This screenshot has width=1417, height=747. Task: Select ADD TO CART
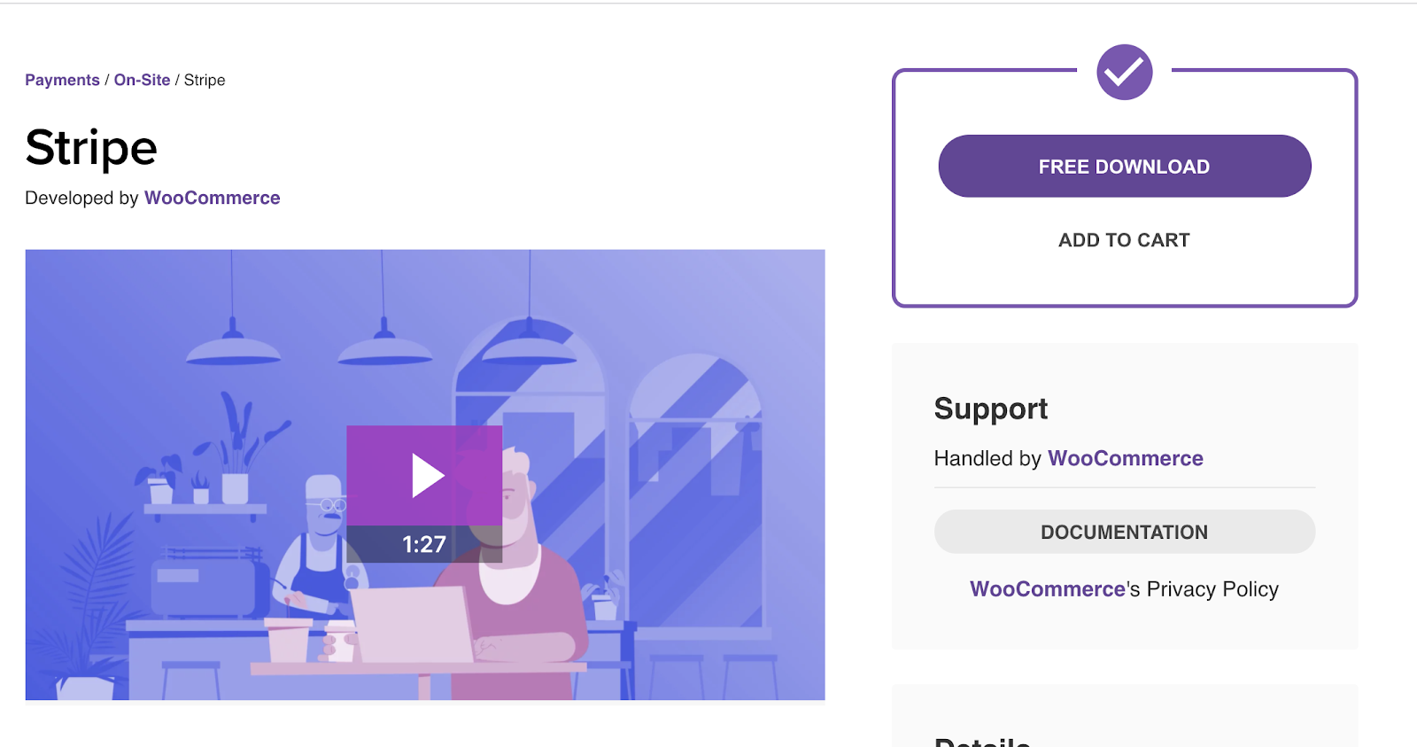point(1124,240)
